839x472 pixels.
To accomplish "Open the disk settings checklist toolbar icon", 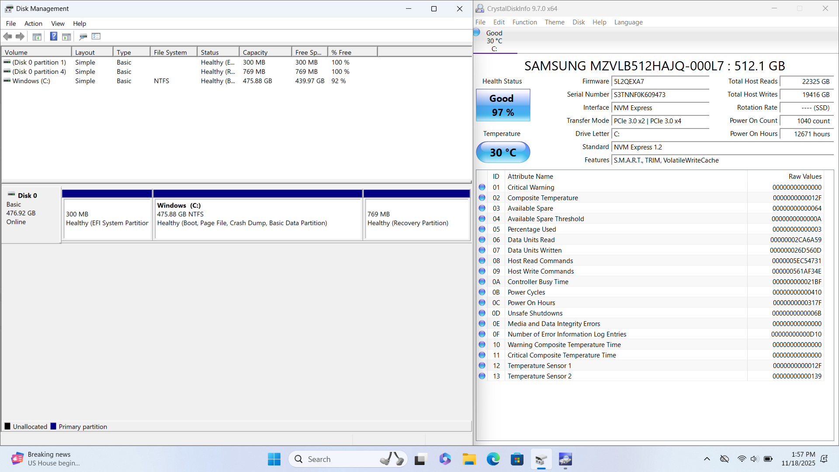I will pyautogui.click(x=96, y=36).
